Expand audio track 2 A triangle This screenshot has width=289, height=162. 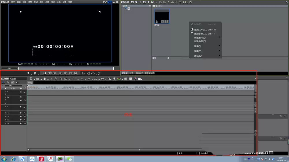pos(6,116)
